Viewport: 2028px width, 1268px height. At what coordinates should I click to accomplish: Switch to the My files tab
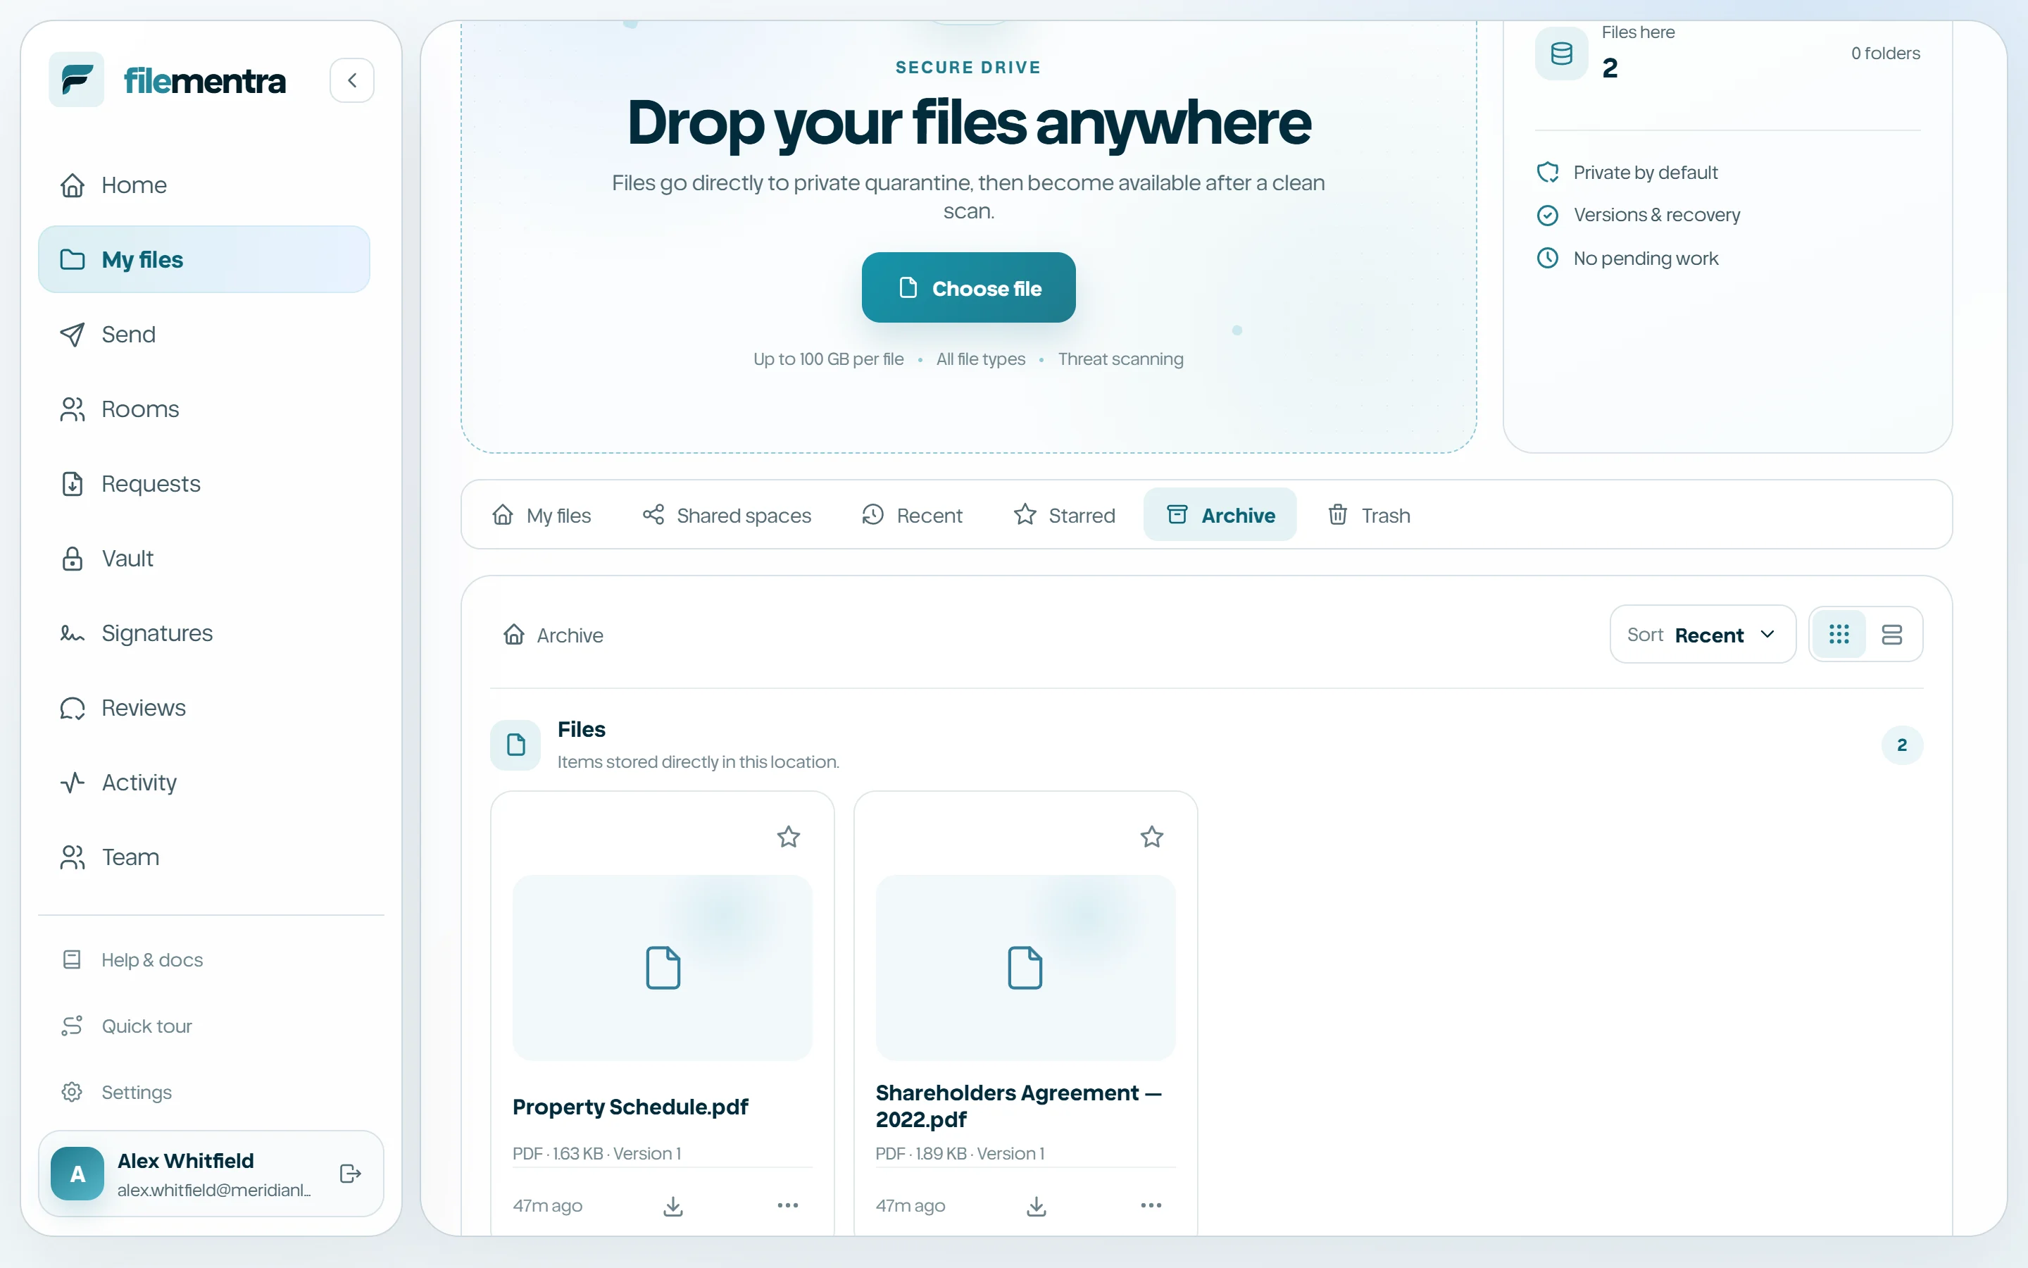pos(542,515)
